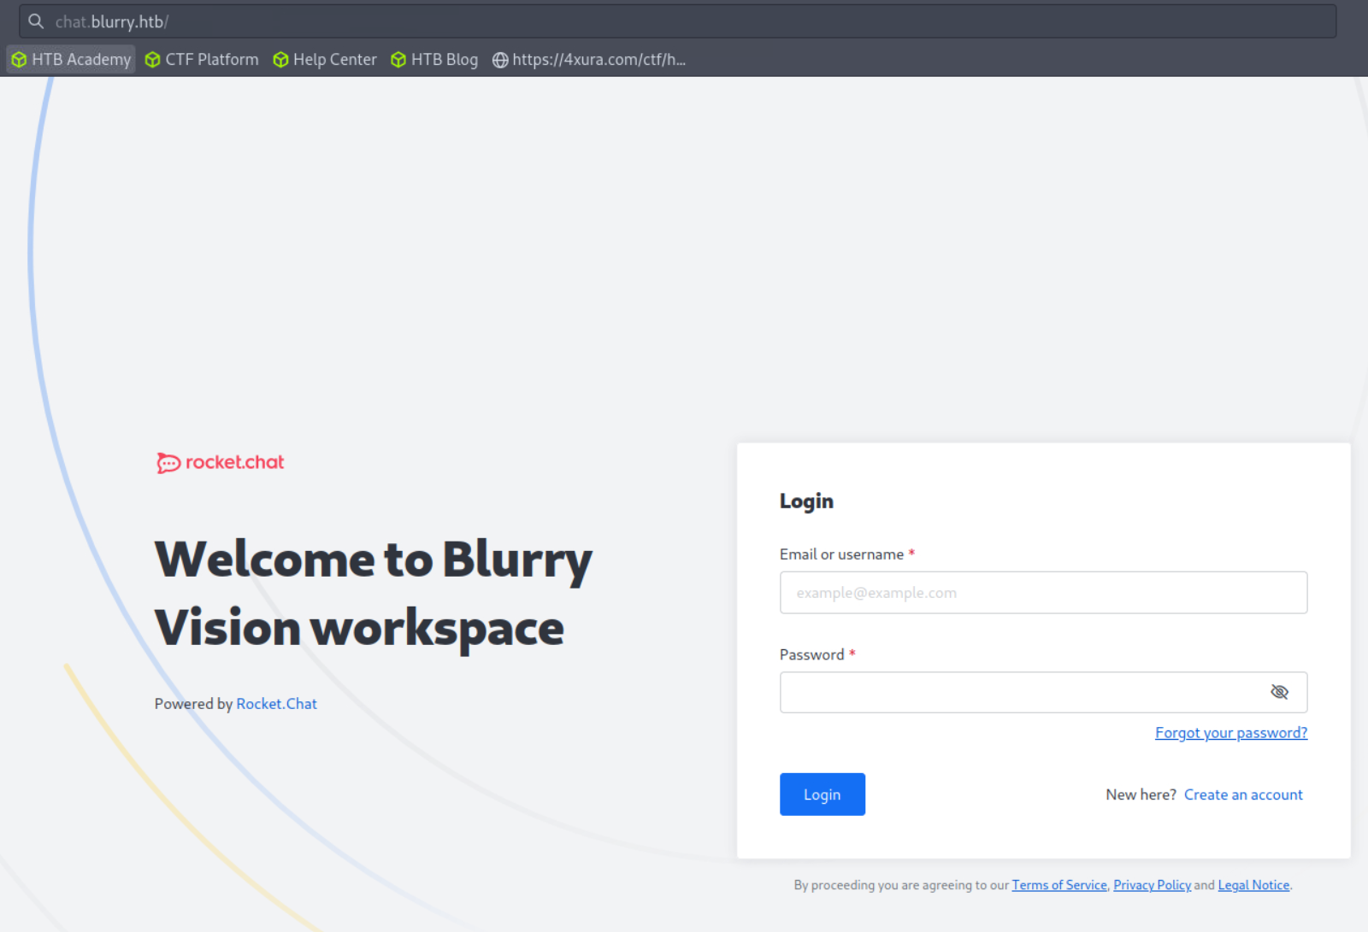Click the globe icon of 4xura bookmark
Screen dimensions: 1368x932
[x=500, y=60]
